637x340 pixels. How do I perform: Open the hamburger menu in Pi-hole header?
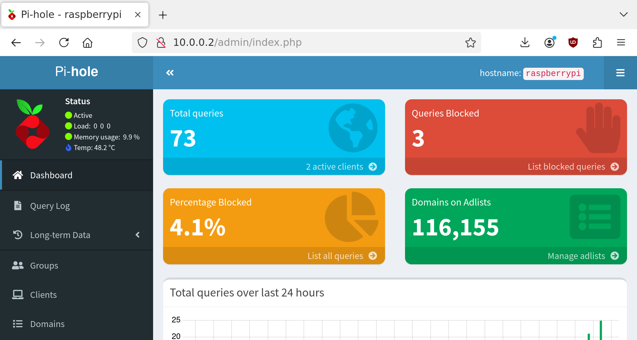[620, 72]
